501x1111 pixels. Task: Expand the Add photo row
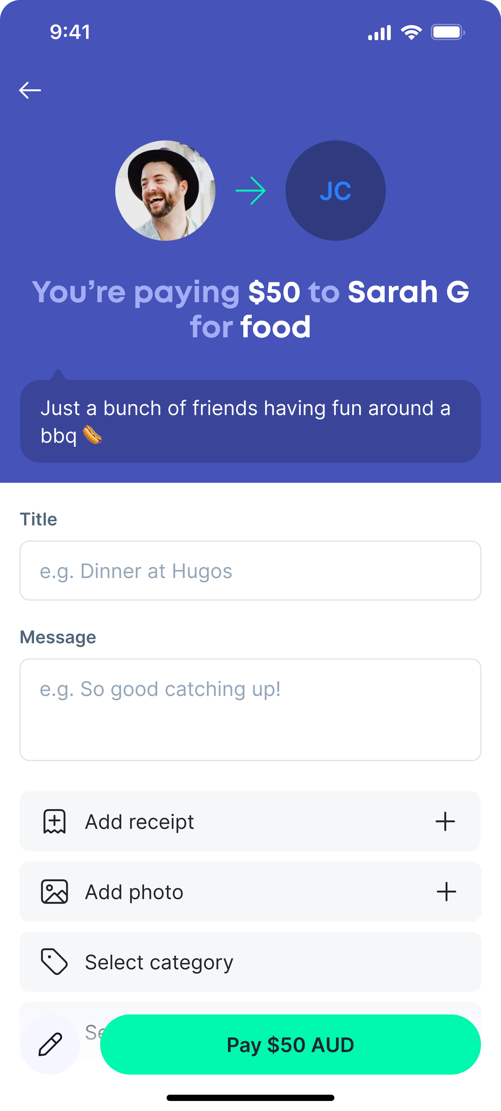(250, 892)
